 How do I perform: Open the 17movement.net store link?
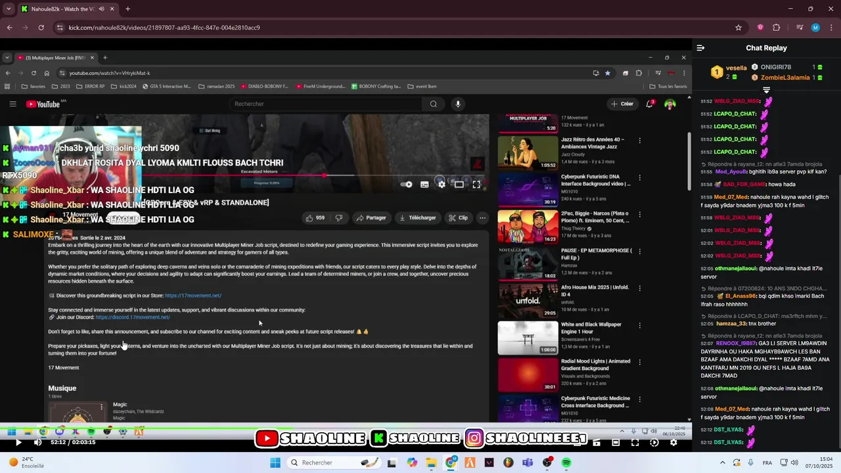coord(193,296)
